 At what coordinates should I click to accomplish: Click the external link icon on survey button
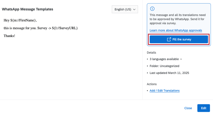point(169,39)
